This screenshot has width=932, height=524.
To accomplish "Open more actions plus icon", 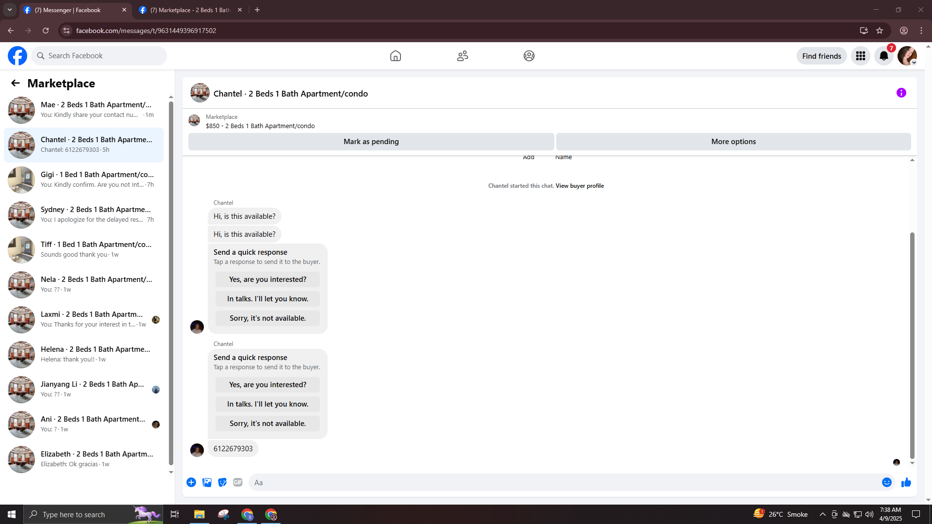I will point(191,482).
